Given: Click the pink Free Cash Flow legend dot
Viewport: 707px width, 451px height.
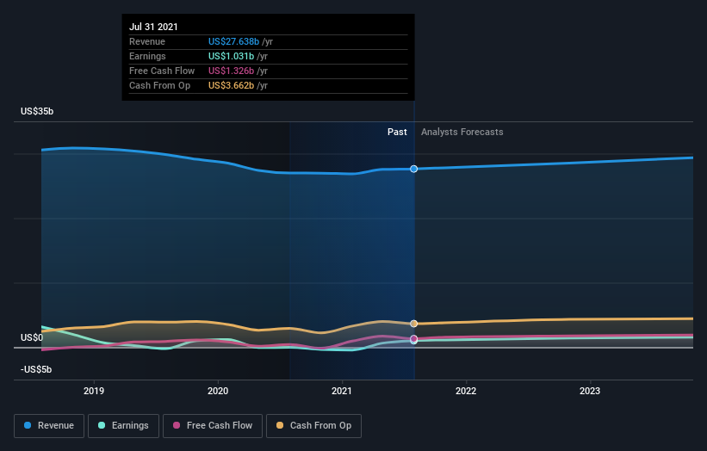Looking at the screenshot, I should pyautogui.click(x=177, y=425).
